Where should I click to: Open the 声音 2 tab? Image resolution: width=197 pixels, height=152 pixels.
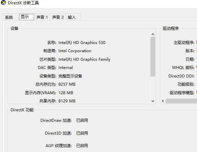[x=58, y=17]
